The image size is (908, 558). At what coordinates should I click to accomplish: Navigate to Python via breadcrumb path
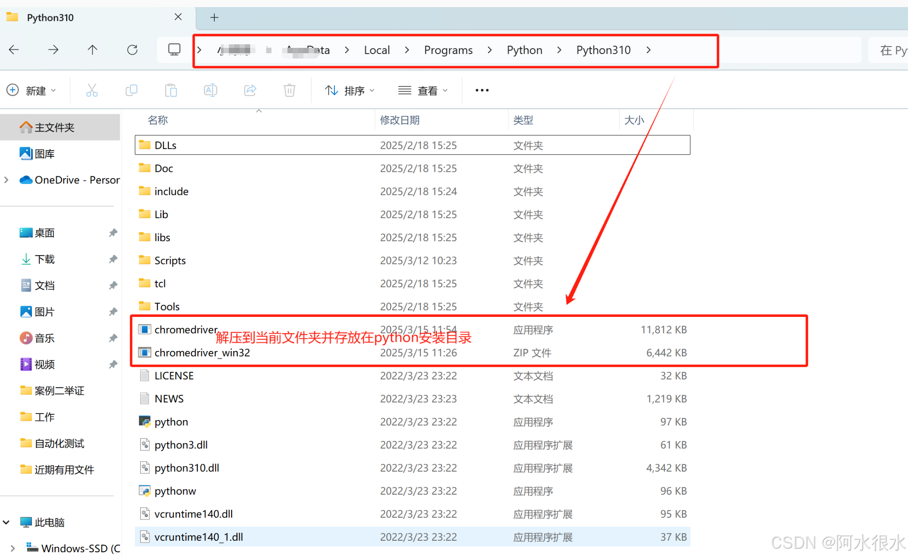click(524, 50)
